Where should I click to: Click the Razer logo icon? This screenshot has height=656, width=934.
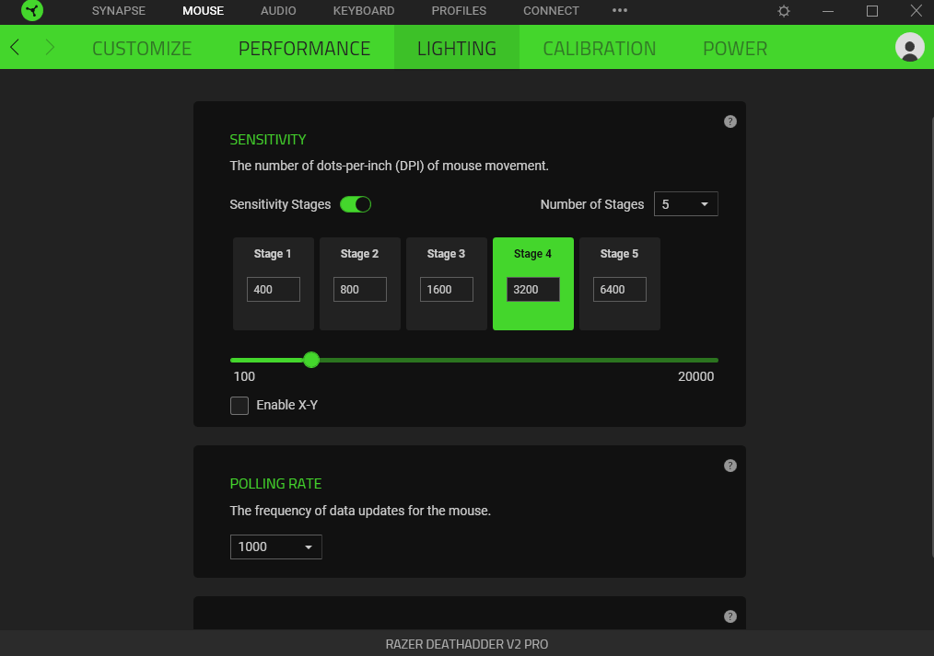pyautogui.click(x=32, y=11)
